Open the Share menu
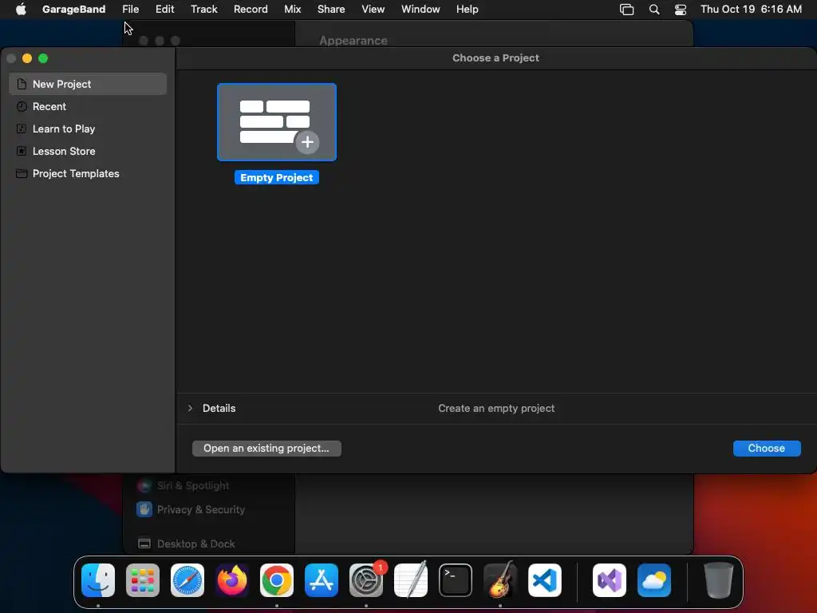This screenshot has height=613, width=817. [331, 10]
